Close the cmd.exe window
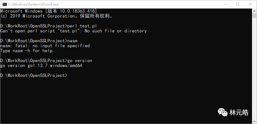Screen dimensions: 257x124 [x=250, y=4]
